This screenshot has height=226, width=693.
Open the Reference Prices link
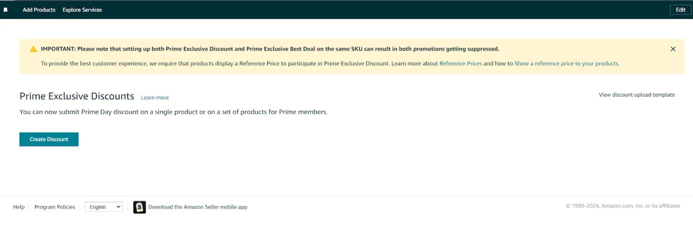coord(460,64)
